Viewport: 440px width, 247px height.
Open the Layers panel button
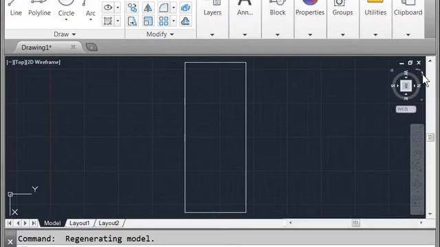click(x=212, y=8)
